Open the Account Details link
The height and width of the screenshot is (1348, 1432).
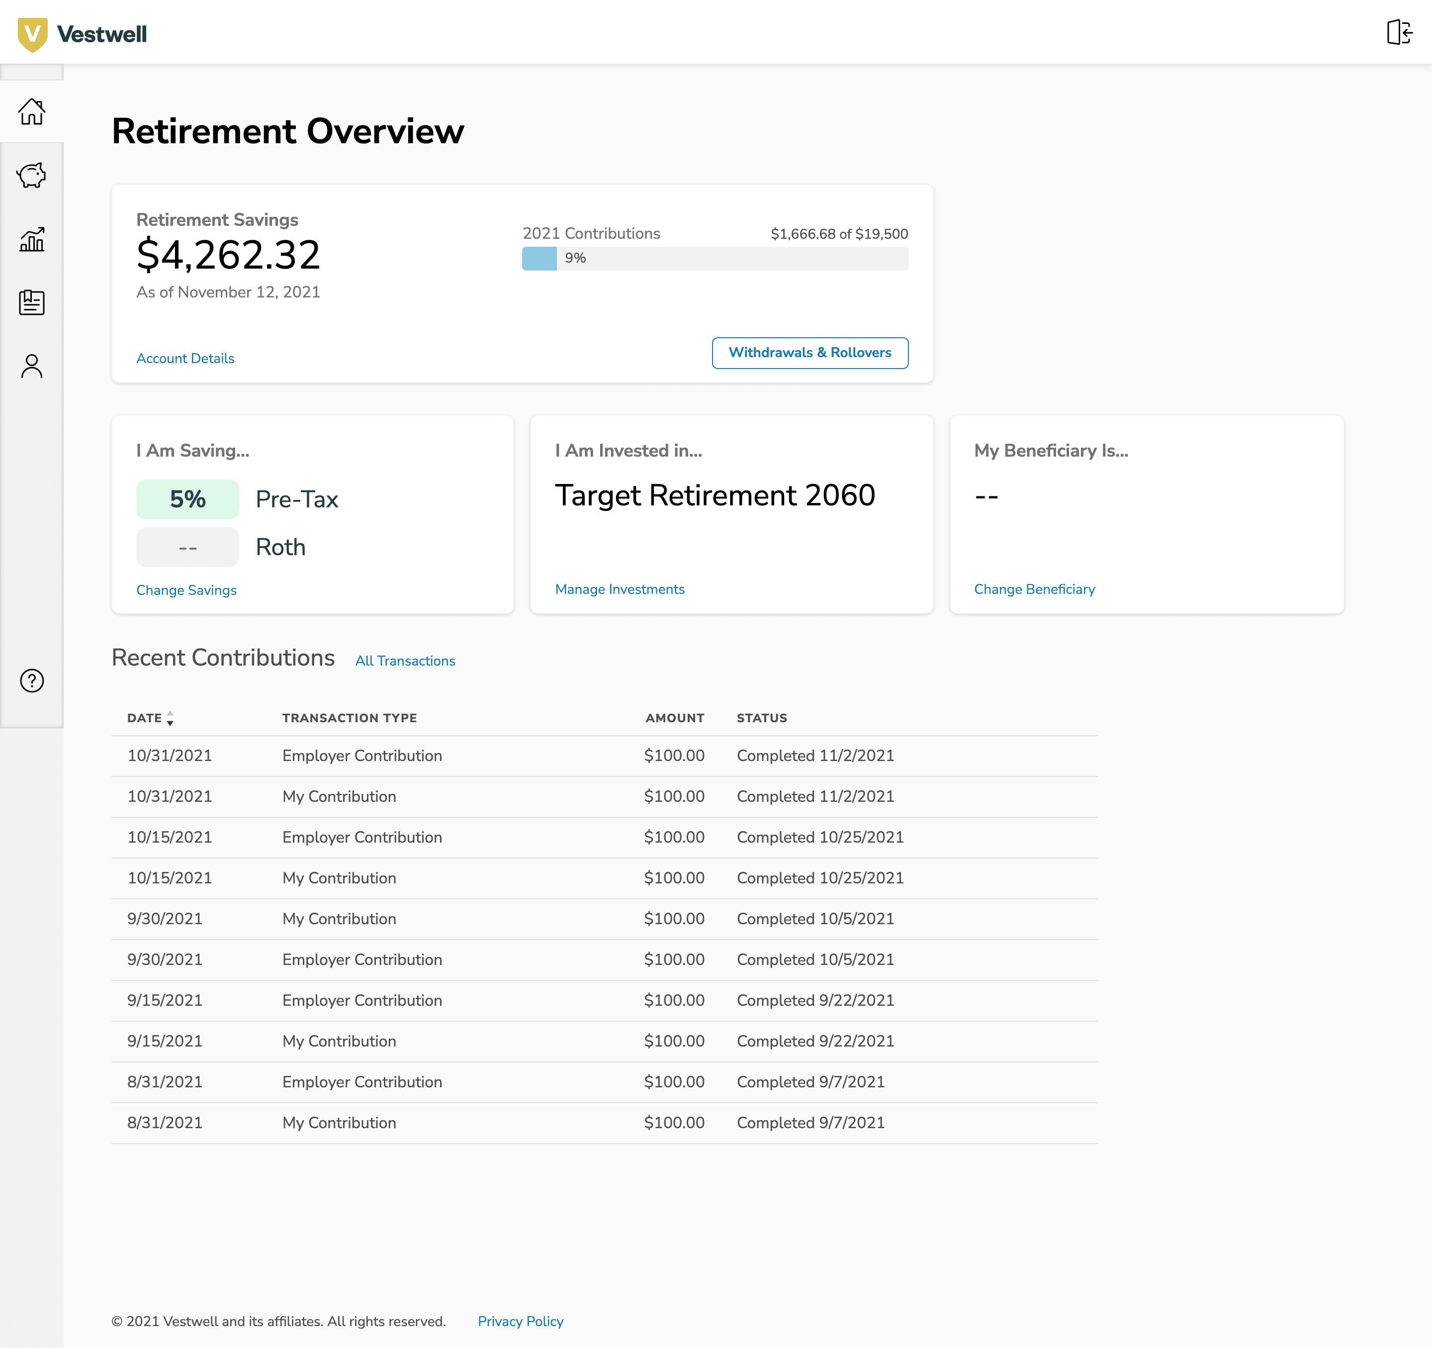point(185,358)
